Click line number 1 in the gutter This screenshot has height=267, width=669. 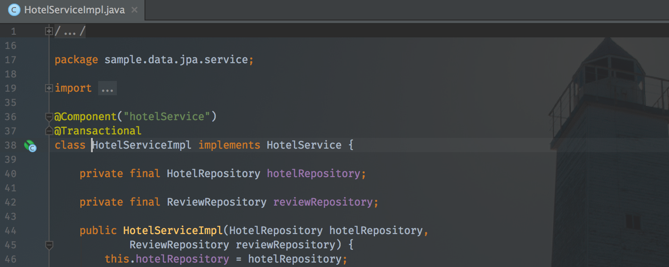pyautogui.click(x=13, y=31)
